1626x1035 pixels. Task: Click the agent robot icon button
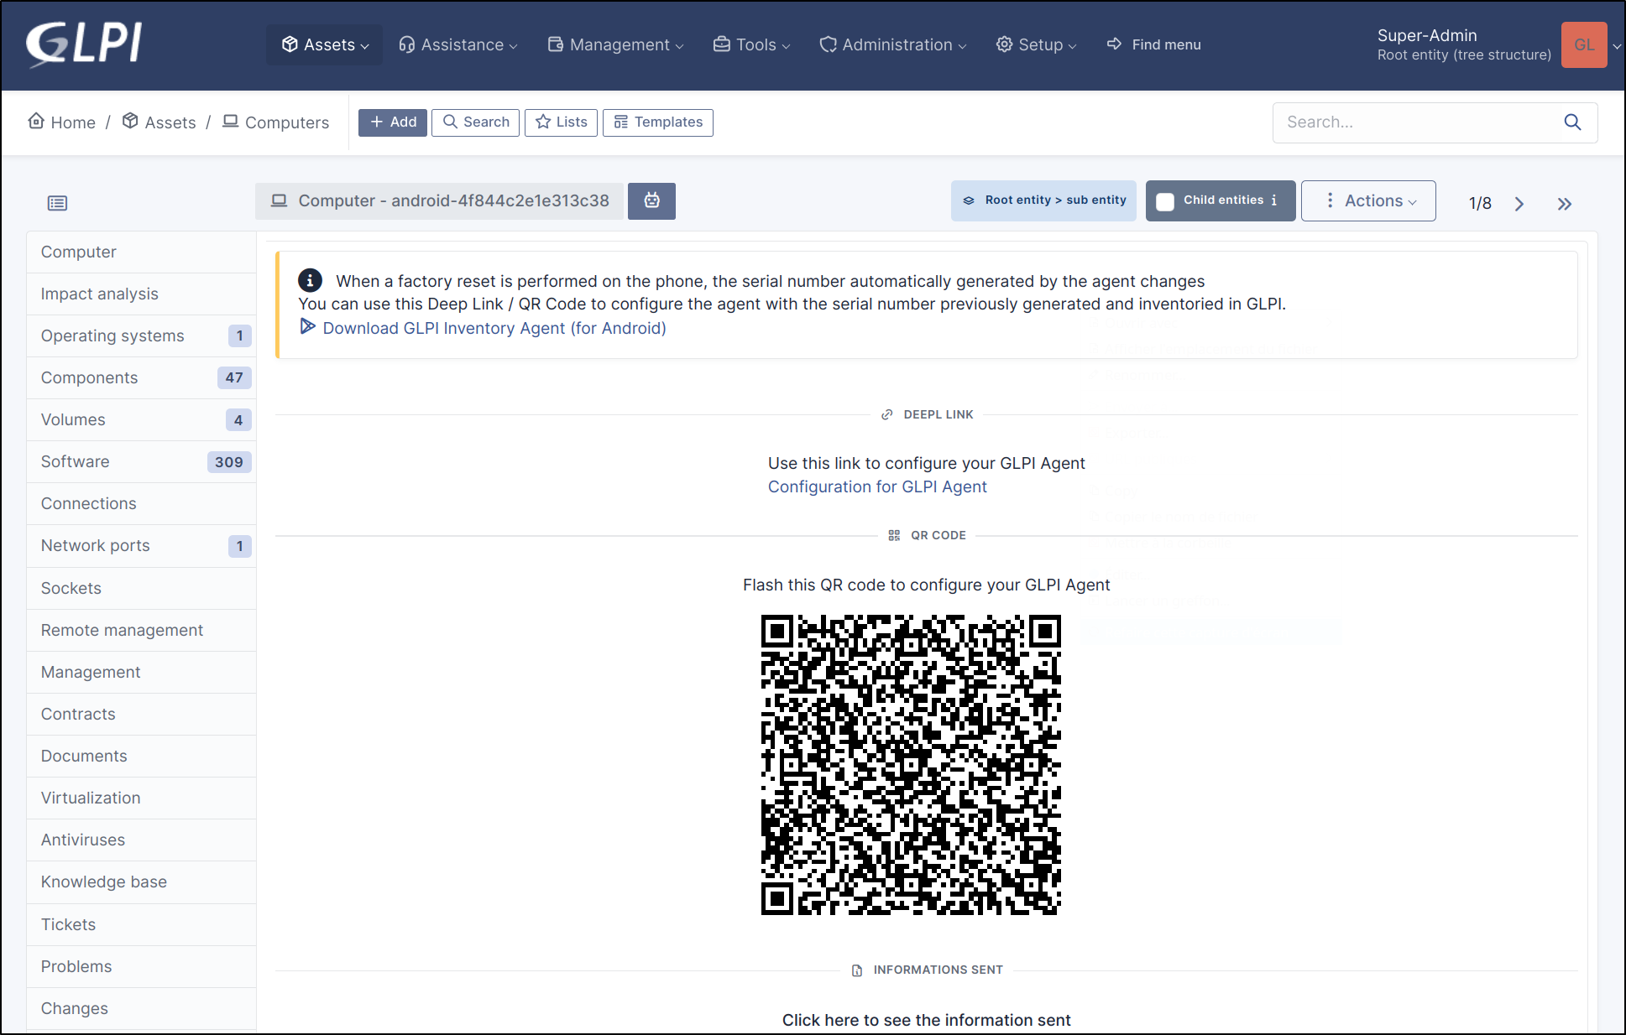651,200
